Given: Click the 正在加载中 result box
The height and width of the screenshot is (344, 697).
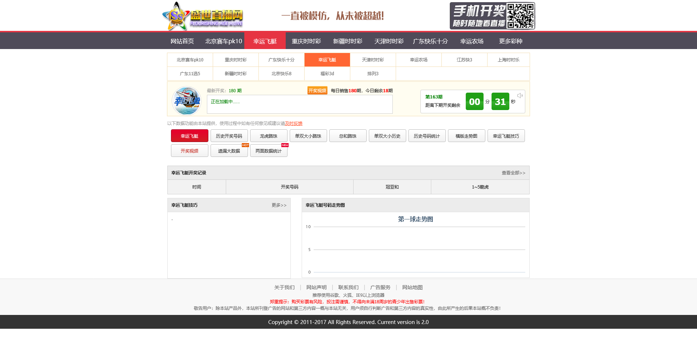Looking at the screenshot, I should (x=299, y=104).
